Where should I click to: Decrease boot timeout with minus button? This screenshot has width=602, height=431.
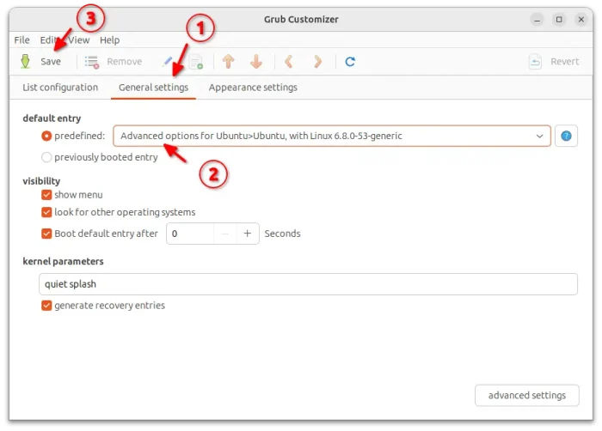pos(225,234)
